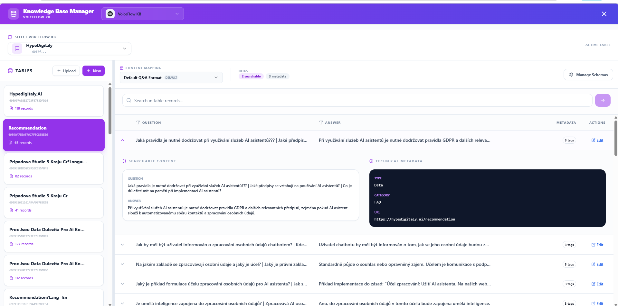Image resolution: width=618 pixels, height=306 pixels.
Task: Click the 3 tags badge on the GDPR row
Action: click(x=569, y=140)
